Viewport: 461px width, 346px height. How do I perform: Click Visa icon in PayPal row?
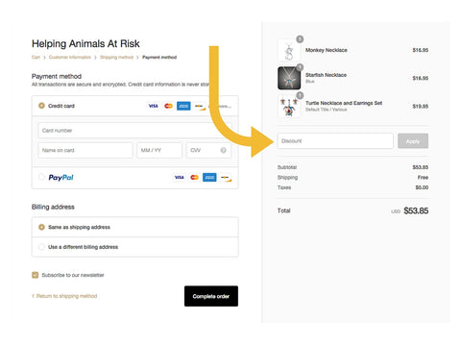point(180,177)
